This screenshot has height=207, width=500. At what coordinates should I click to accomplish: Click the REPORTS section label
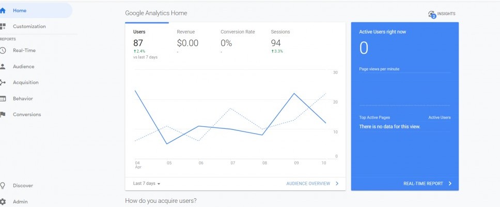(8, 39)
